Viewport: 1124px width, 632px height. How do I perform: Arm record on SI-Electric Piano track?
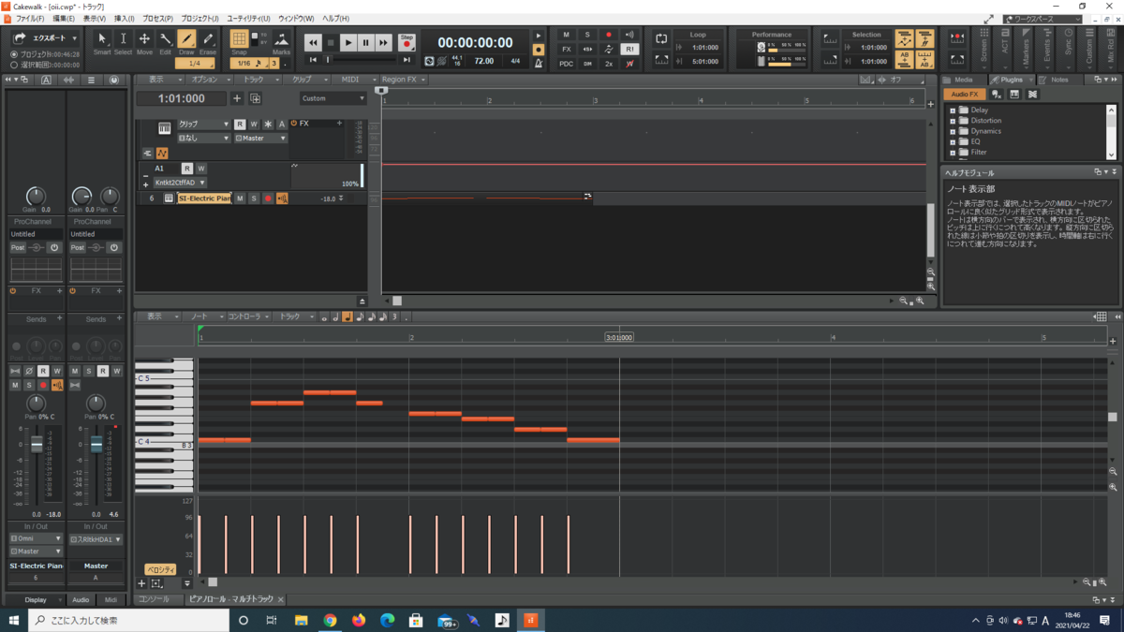click(x=267, y=198)
